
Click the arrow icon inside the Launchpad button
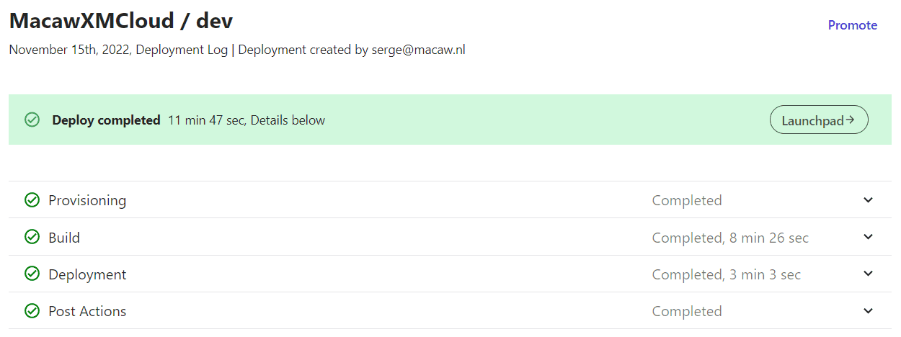point(851,120)
